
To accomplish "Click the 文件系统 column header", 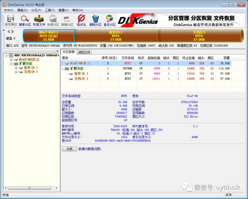I will (128, 58).
